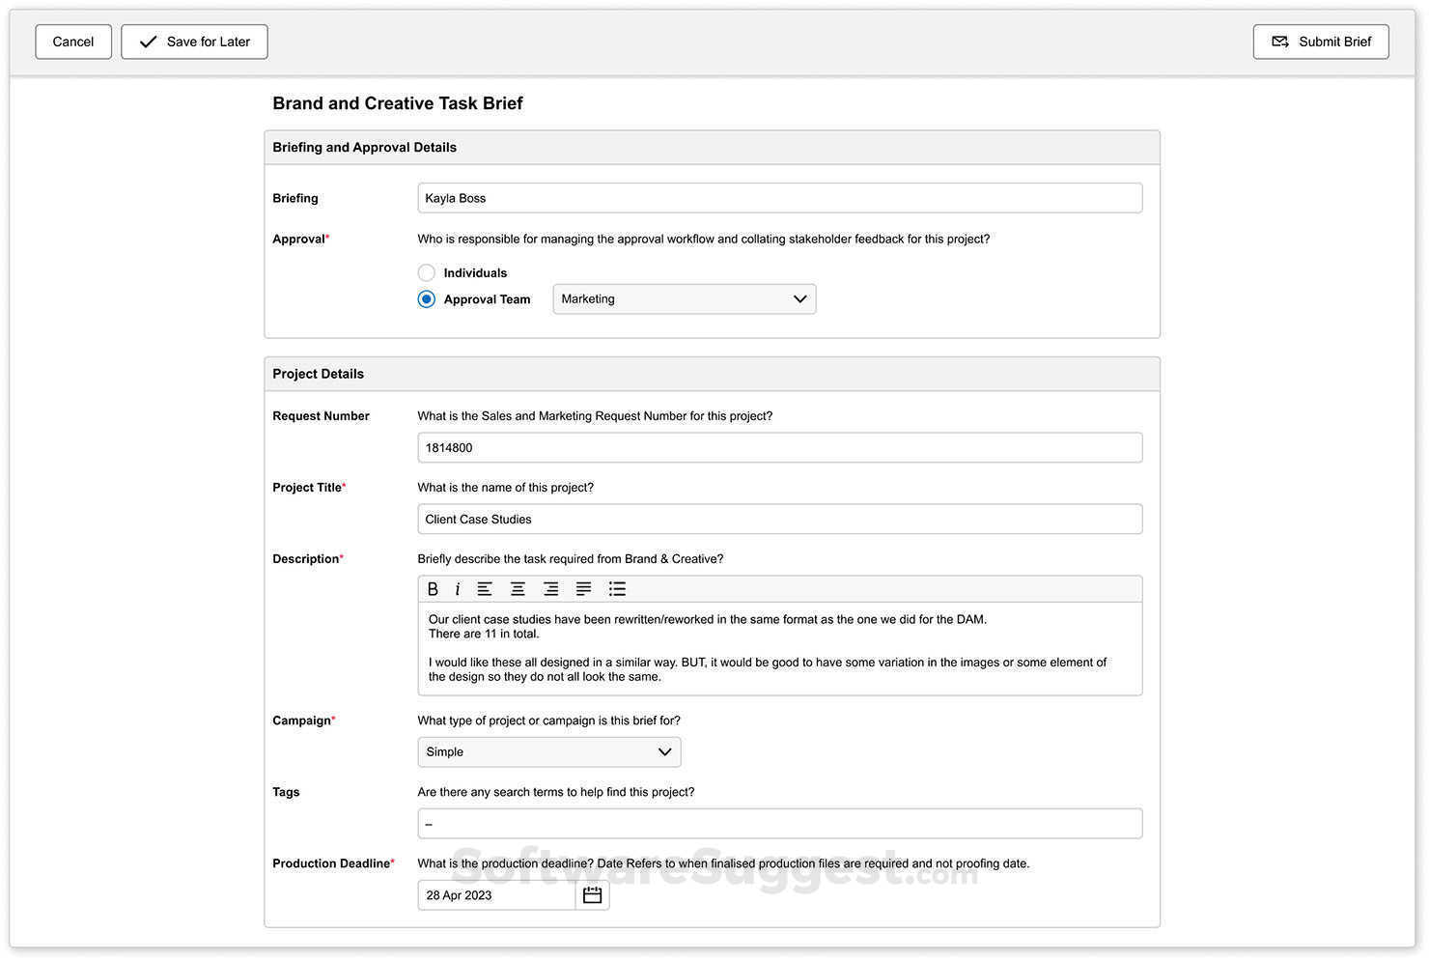
Task: Click the production deadline date field
Action: click(496, 895)
